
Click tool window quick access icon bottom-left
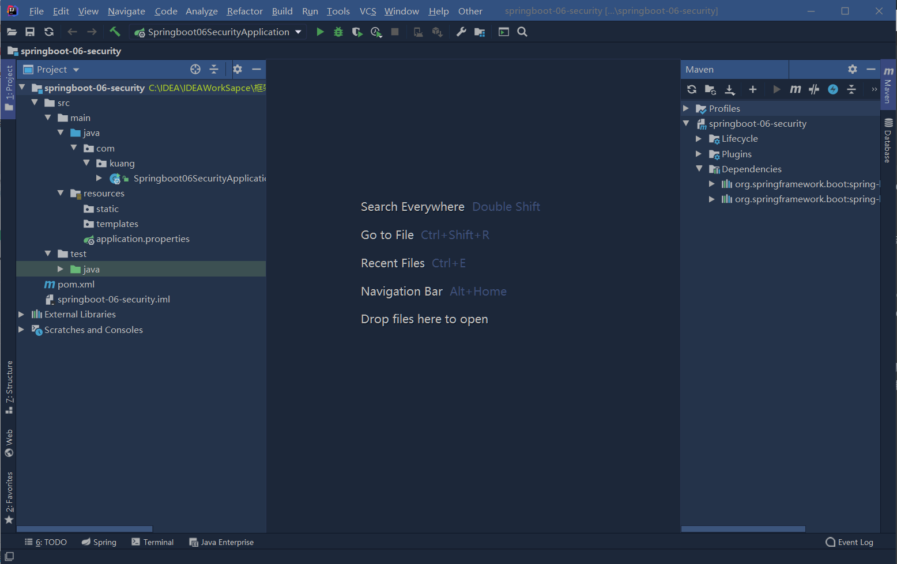tap(9, 557)
